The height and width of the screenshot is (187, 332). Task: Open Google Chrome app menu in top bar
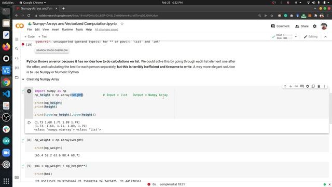(x=32, y=3)
